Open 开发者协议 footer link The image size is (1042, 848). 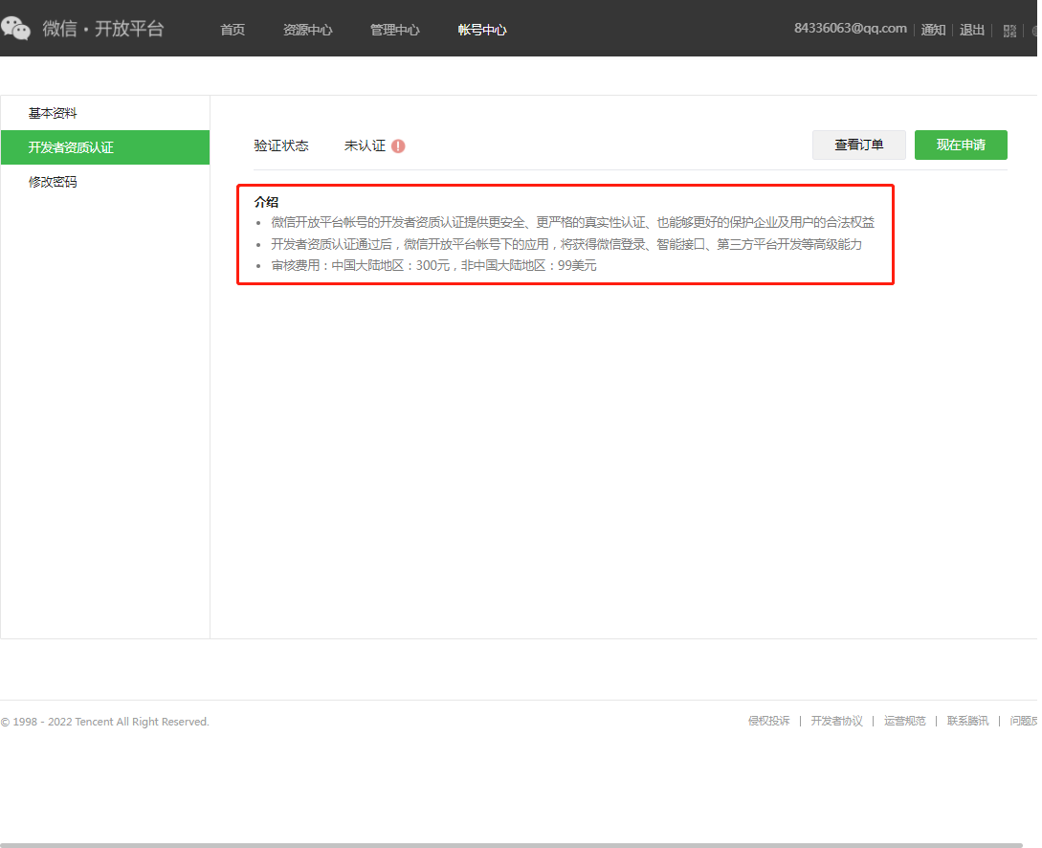click(x=836, y=721)
